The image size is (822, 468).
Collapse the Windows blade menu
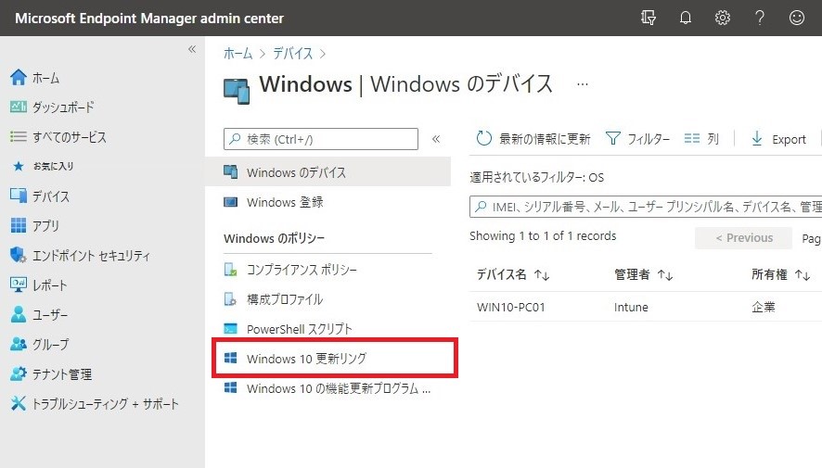tap(436, 139)
